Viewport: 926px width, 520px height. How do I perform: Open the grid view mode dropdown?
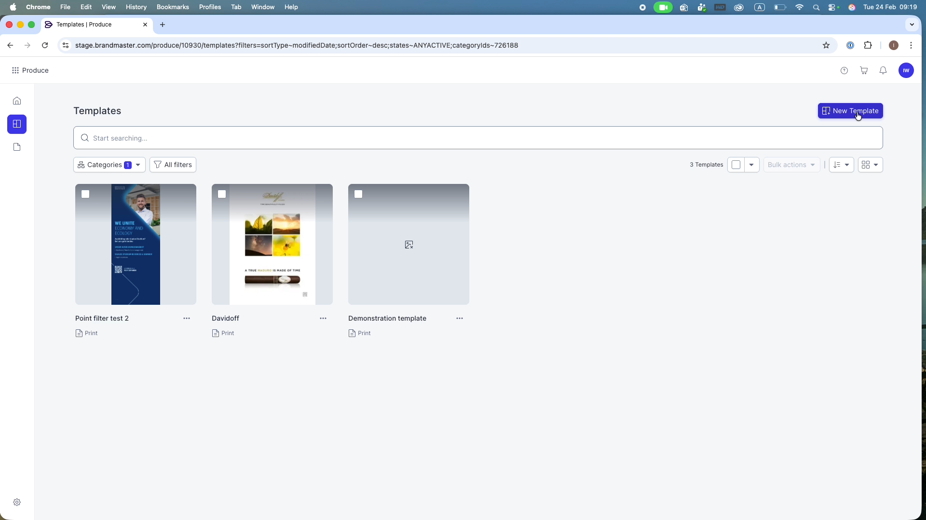pyautogui.click(x=871, y=165)
